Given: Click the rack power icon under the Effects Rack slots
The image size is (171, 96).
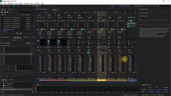Looking at the screenshot, I should [2, 76].
